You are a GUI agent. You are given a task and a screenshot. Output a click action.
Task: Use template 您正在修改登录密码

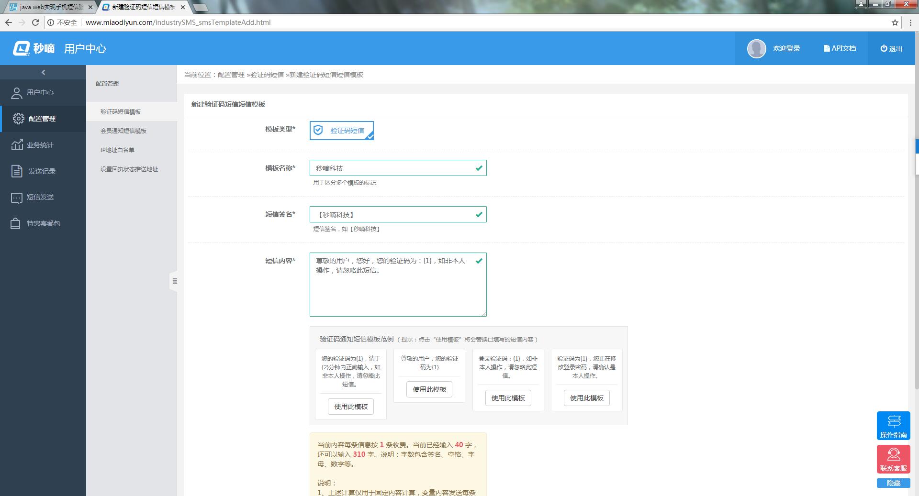click(586, 398)
